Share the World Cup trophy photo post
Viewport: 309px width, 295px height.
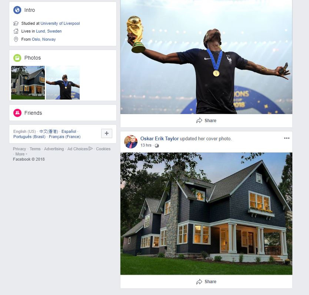coord(206,121)
